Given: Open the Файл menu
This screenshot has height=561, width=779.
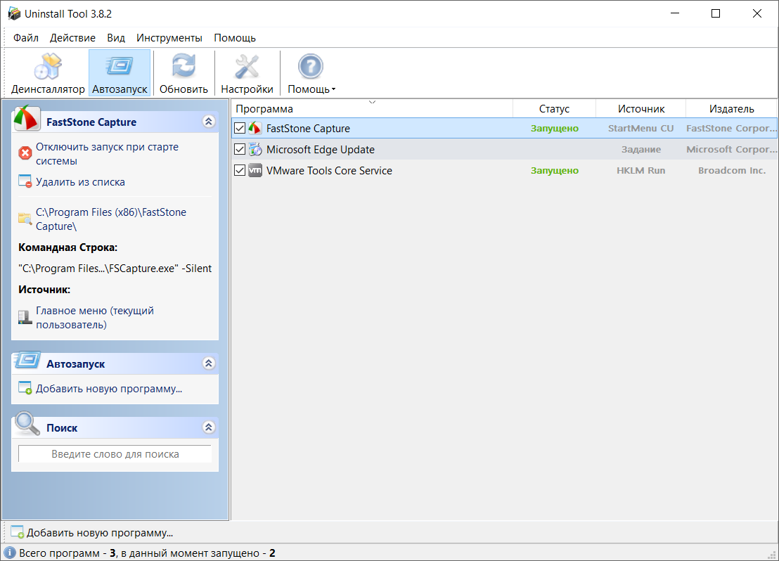Looking at the screenshot, I should [26, 38].
